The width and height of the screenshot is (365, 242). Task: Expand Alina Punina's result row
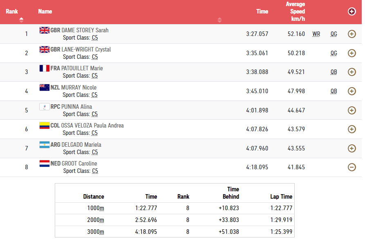352,110
